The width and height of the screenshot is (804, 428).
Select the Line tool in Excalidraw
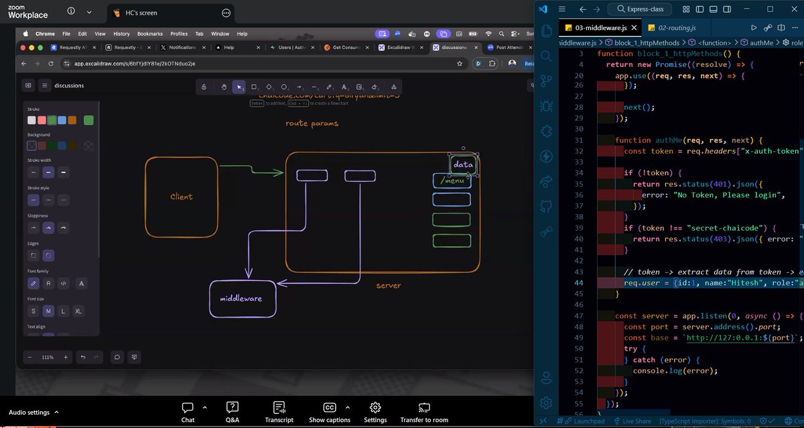point(314,87)
